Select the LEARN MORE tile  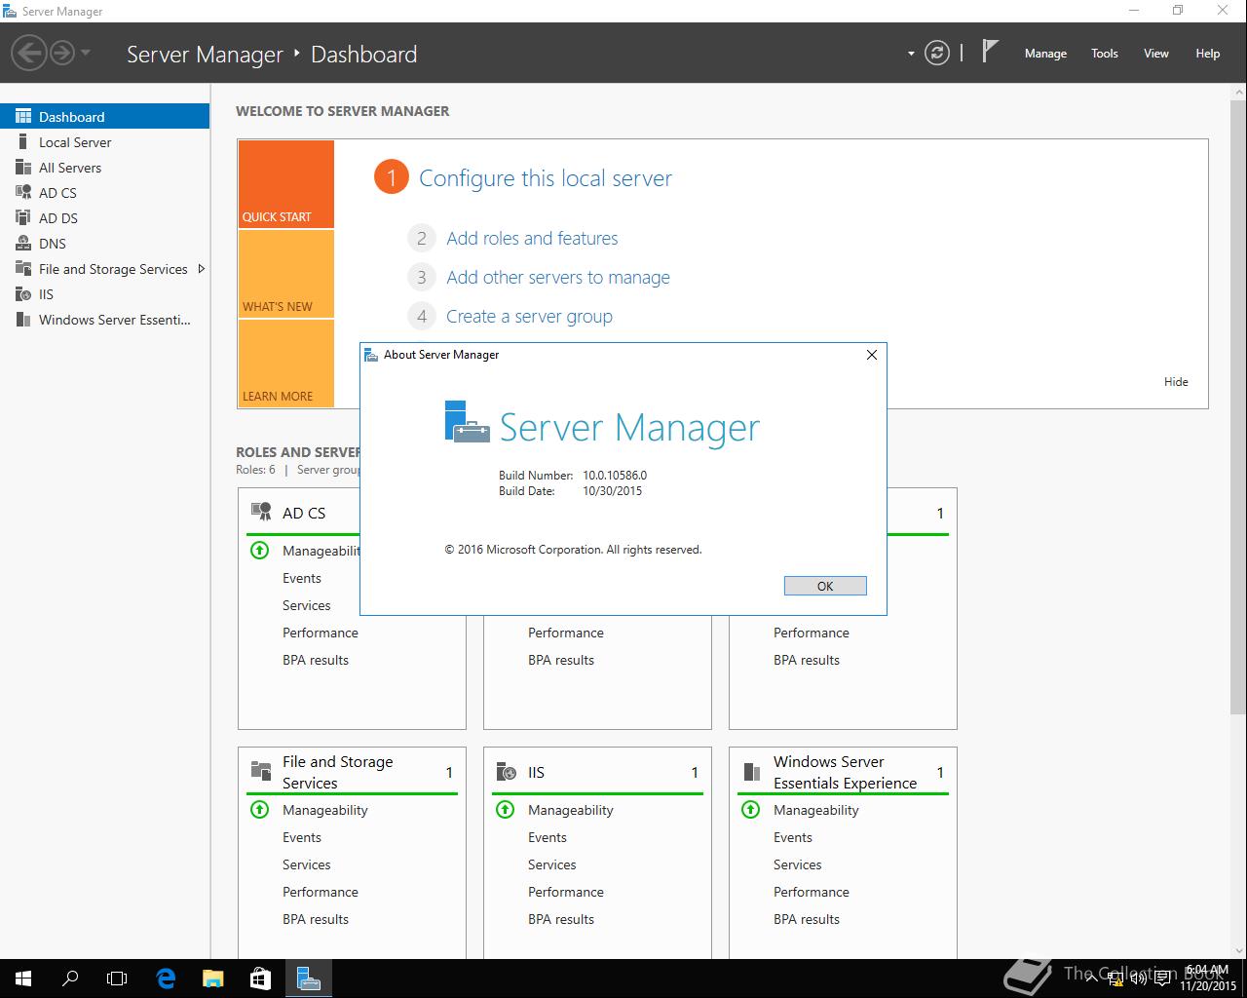[286, 364]
